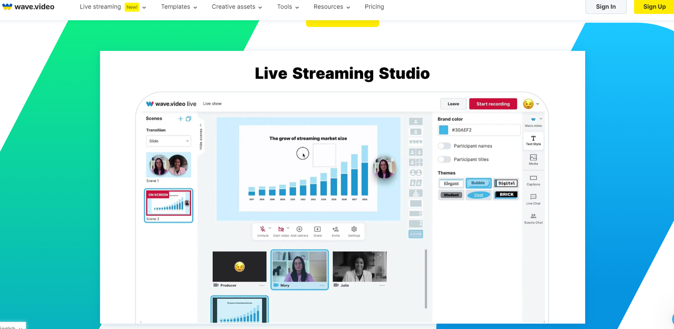Select the blank fullscreen layout icon
The image size is (674, 329).
[x=416, y=203]
